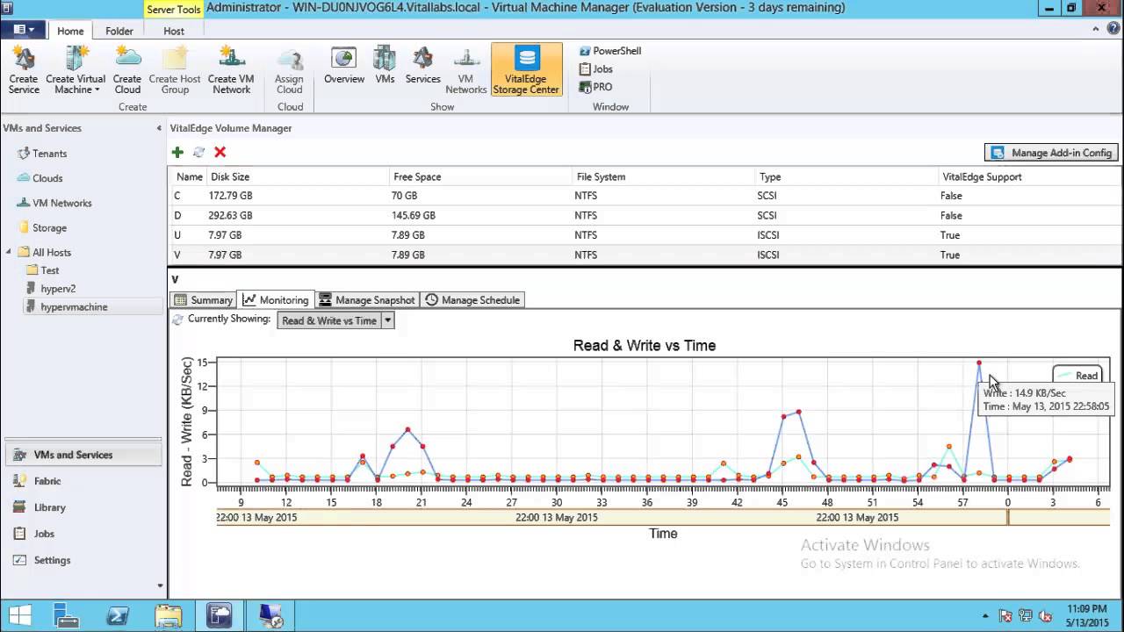Screen dimensions: 1124x632
Task: Refresh the volume list
Action: (198, 153)
